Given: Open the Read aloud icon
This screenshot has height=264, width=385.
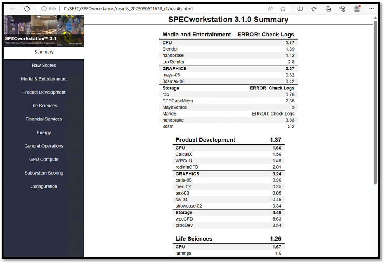Looking at the screenshot, I should tap(270, 8).
